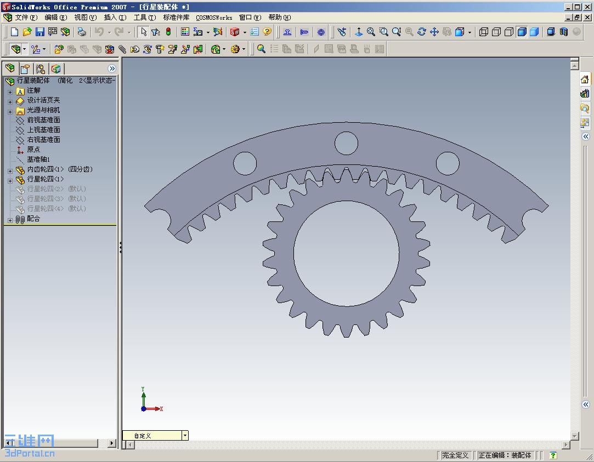Screen dimensions: 594x462
Task: Switch display to Shaded mode
Action: (535, 32)
